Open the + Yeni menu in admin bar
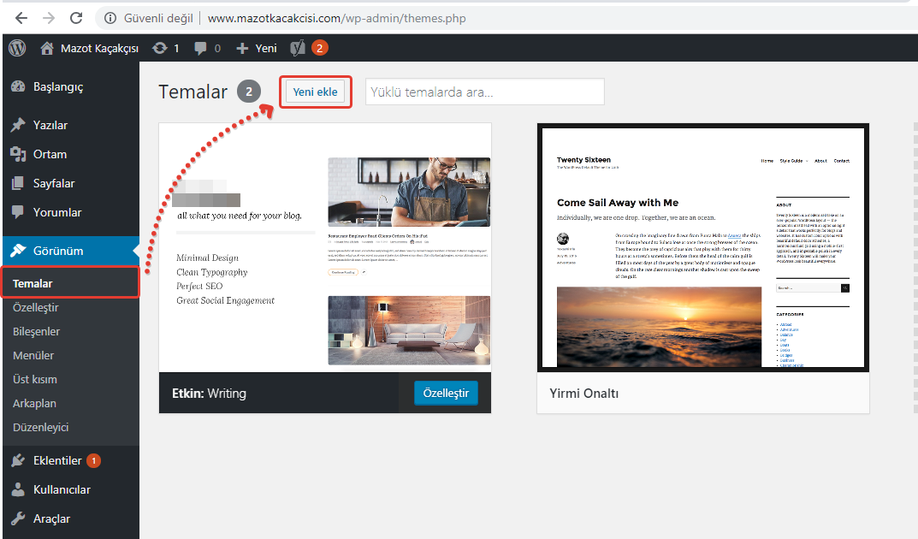918x539 pixels. coord(257,48)
